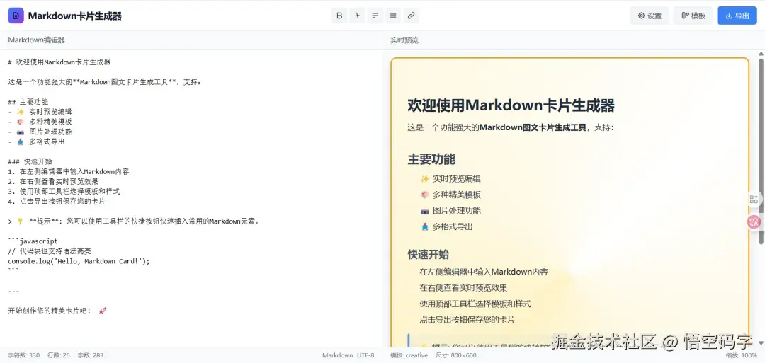Click editor line '# 欢迎使用Markdown卡片生成器'
Viewport: 765px width, 363px height.
59,62
